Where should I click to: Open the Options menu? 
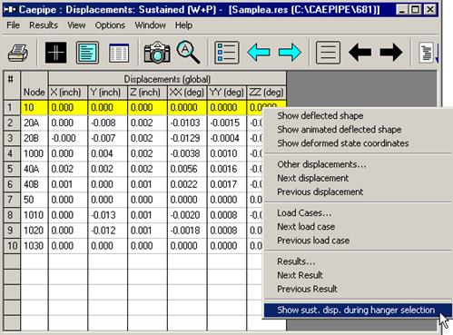110,25
